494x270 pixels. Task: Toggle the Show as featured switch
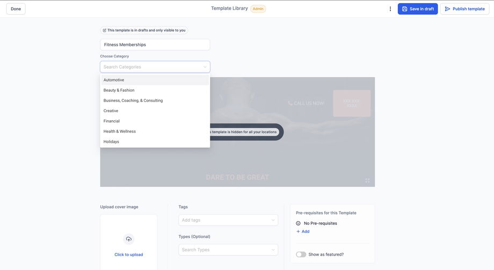tap(301, 254)
